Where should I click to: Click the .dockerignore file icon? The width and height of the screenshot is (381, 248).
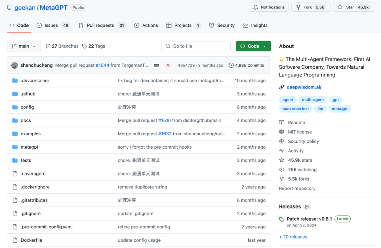(15, 187)
